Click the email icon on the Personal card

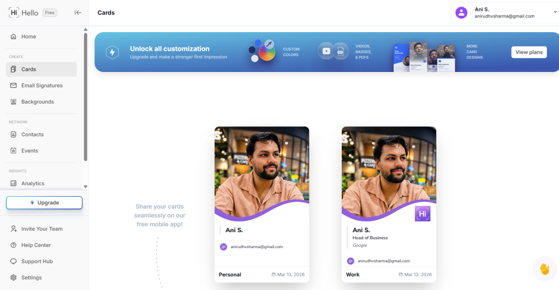(223, 246)
